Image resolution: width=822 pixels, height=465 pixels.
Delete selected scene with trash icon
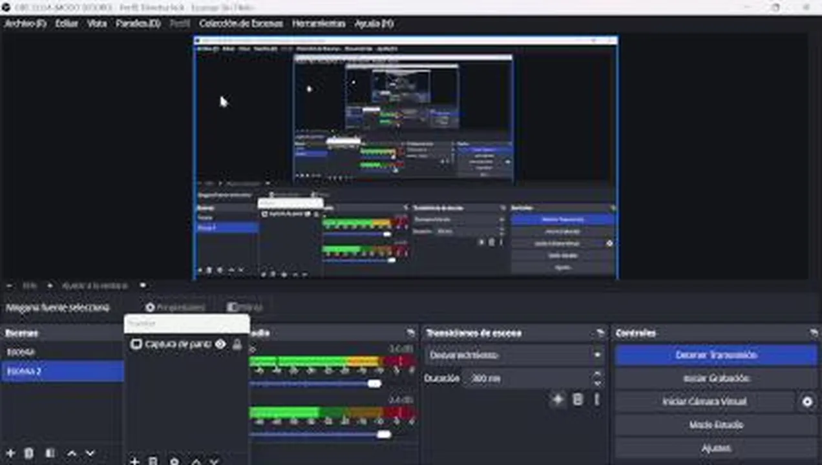pos(29,453)
